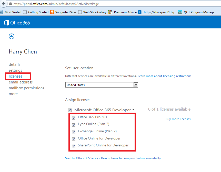Open the Getting Started bookmark
Image resolution: width=221 pixels, height=172 pixels.
[x=36, y=12]
